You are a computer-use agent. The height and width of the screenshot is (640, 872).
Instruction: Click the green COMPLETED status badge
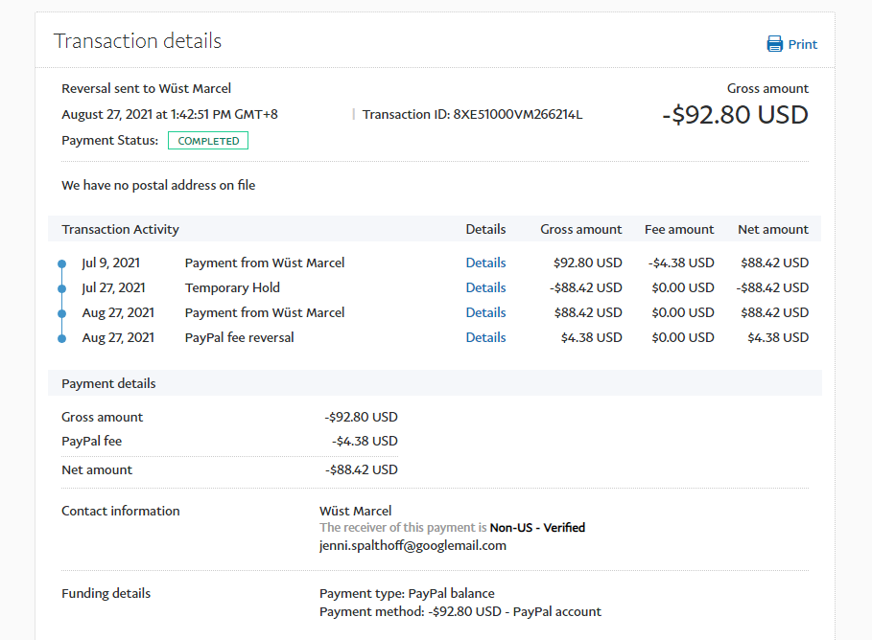208,141
